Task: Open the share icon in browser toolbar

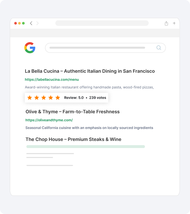Action: [166, 23]
